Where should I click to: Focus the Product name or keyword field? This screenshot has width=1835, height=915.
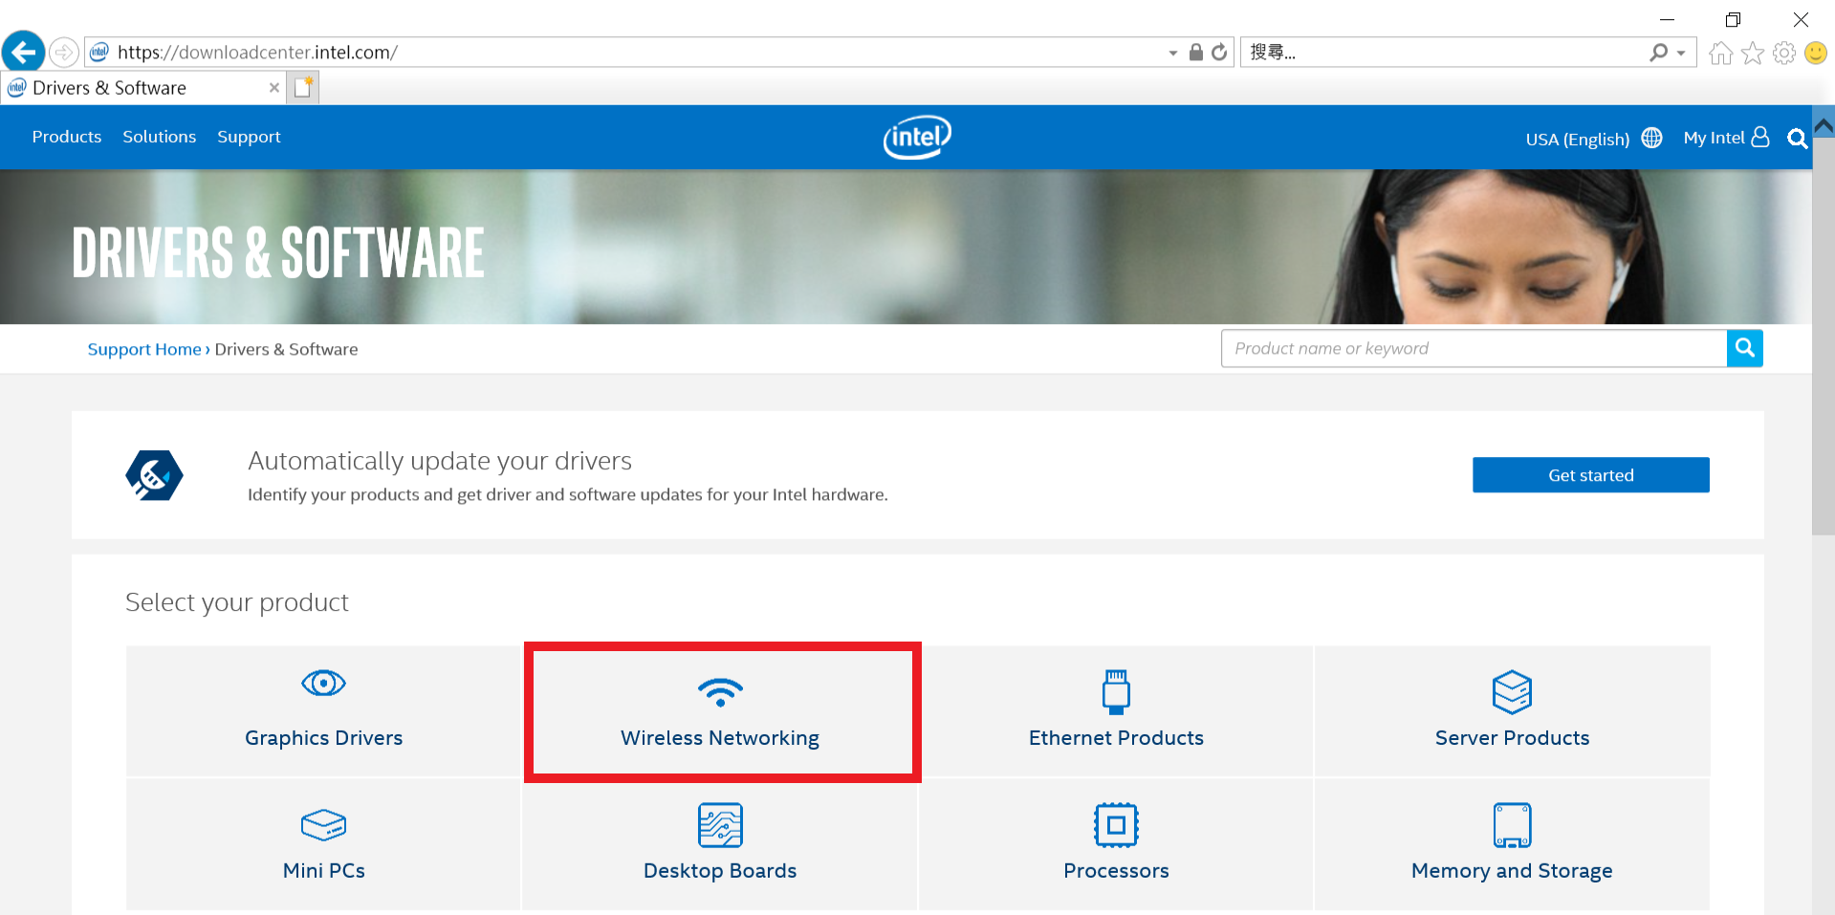tap(1474, 349)
